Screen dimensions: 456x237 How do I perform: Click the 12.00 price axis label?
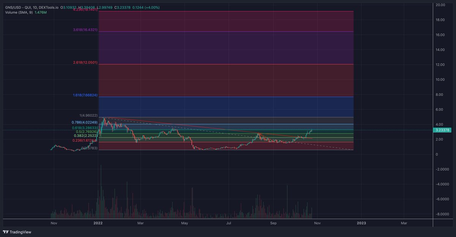tap(441, 65)
